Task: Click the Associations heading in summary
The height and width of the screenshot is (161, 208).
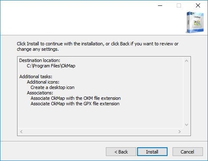Action: [40, 93]
